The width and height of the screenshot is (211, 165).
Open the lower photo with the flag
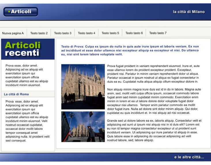point(83,127)
